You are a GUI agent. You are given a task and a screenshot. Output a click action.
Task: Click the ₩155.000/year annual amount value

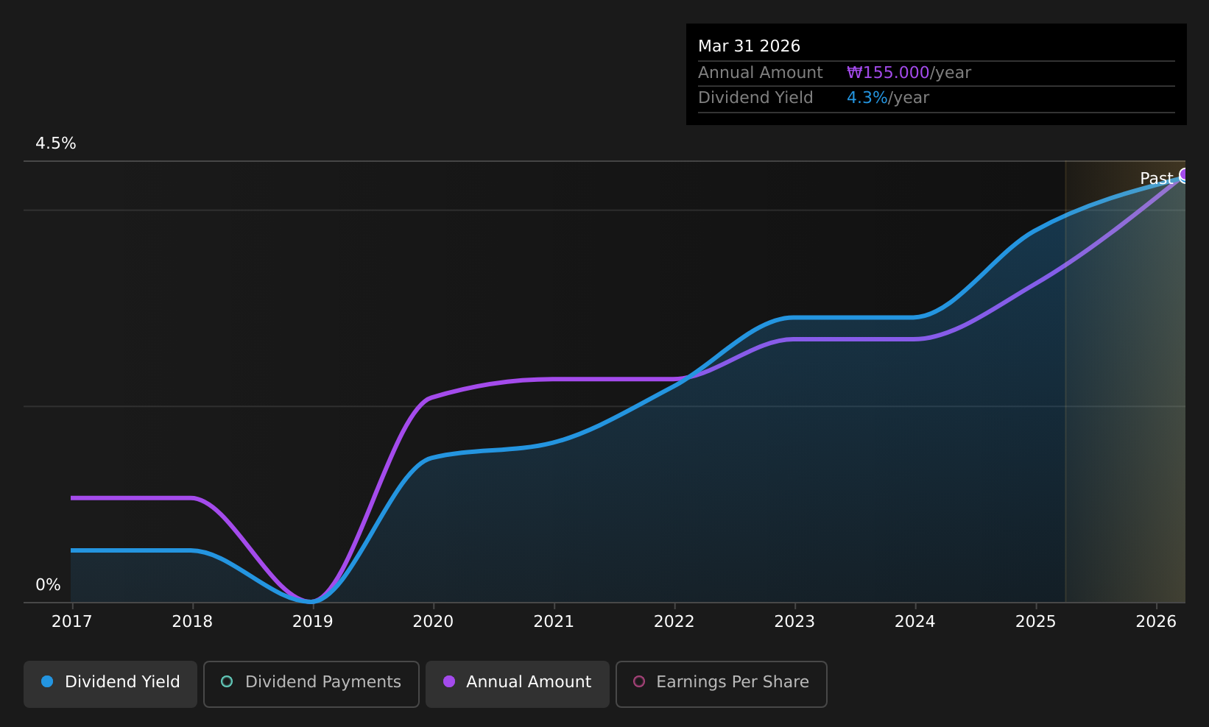909,73
